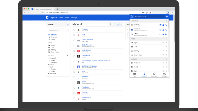Copy Amazon username in popup

pos(163,25)
